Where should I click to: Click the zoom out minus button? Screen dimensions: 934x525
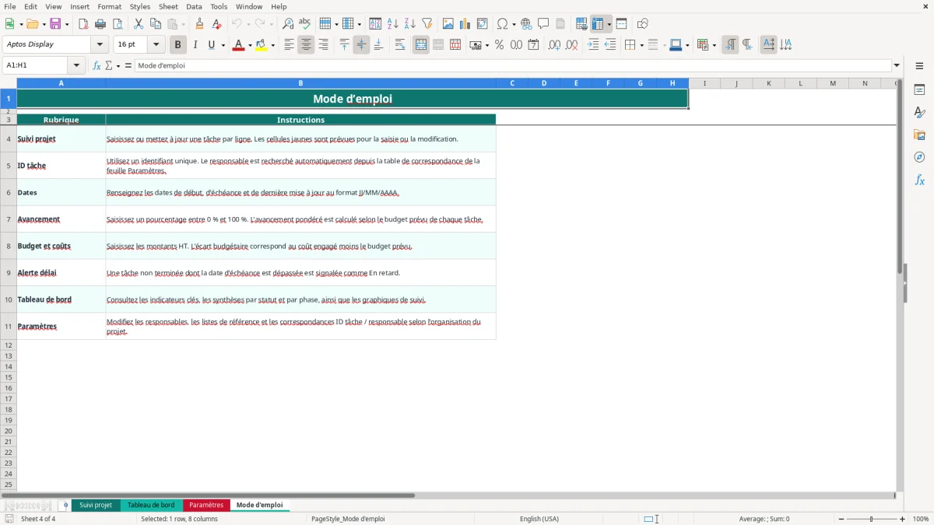tap(841, 519)
